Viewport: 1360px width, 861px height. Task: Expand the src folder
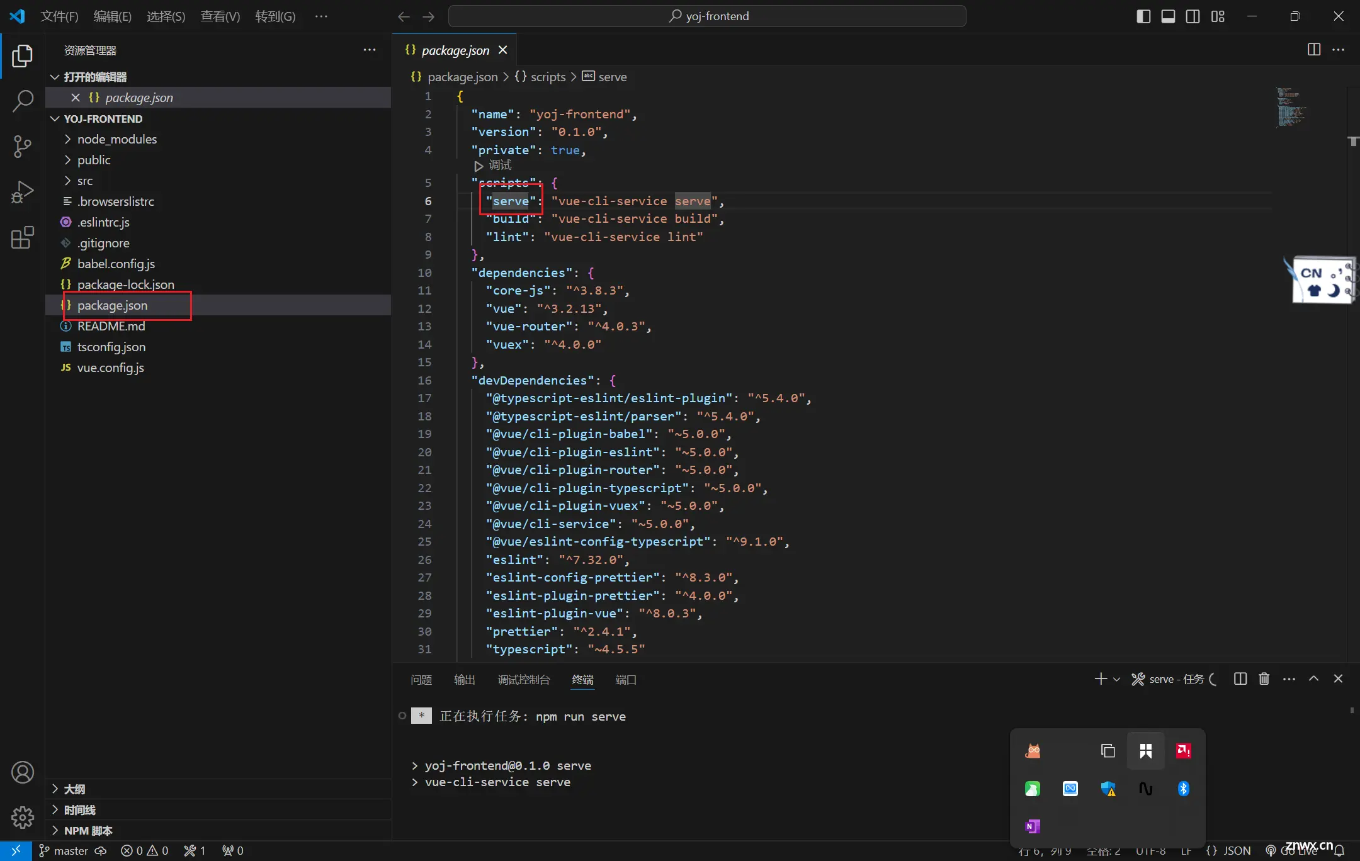tap(219, 181)
